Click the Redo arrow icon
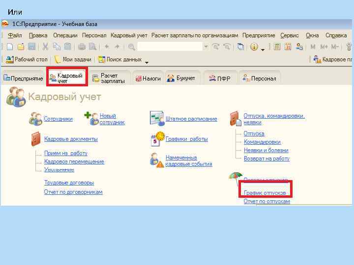The image size is (354, 265). (x=117, y=47)
